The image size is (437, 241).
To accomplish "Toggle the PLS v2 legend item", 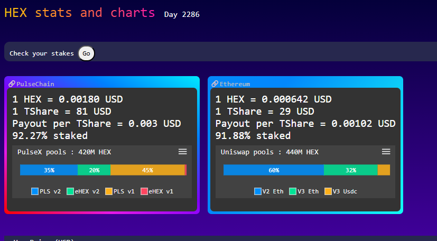I will click(x=46, y=191).
